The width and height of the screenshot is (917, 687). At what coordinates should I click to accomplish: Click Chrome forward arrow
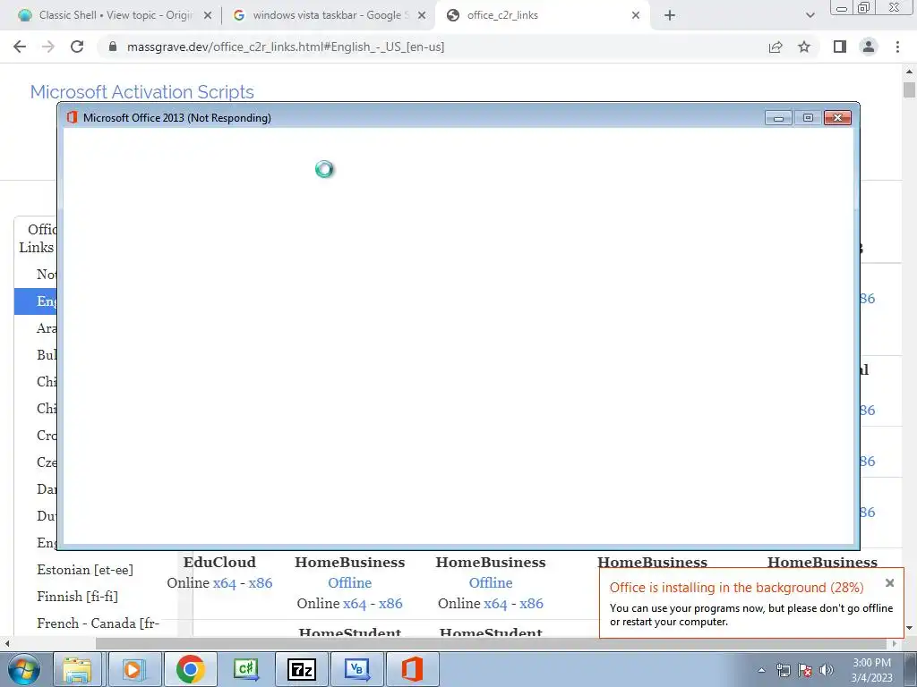48,47
